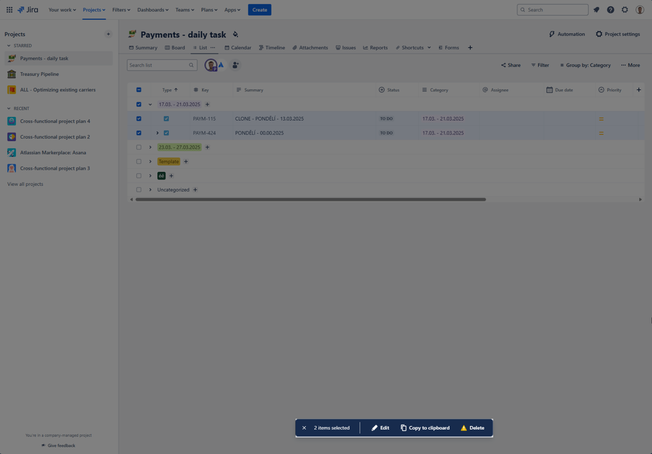Open Group by: Category dropdown
Image resolution: width=652 pixels, height=454 pixels.
click(585, 65)
